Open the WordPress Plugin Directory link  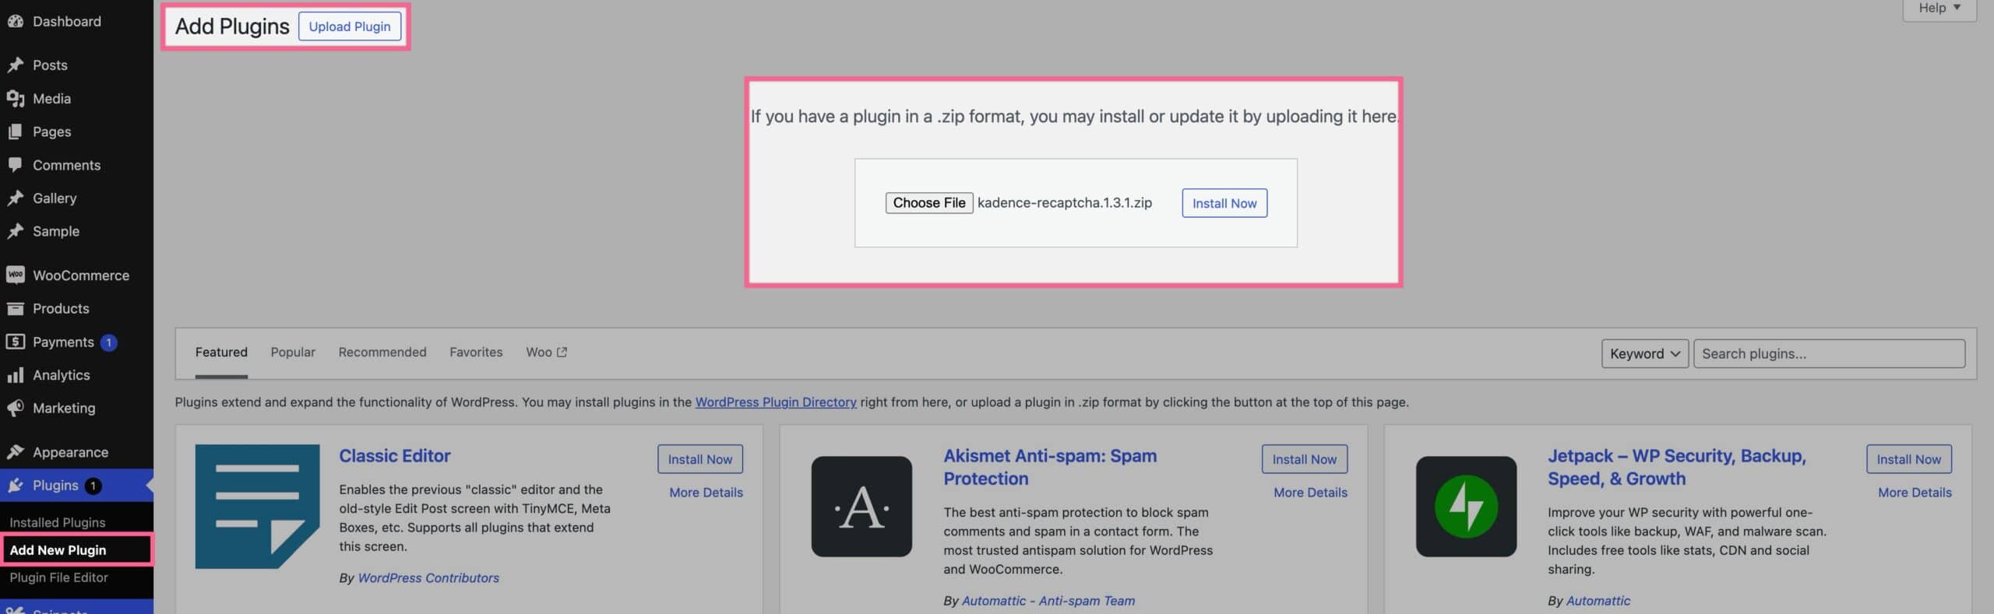coord(776,402)
